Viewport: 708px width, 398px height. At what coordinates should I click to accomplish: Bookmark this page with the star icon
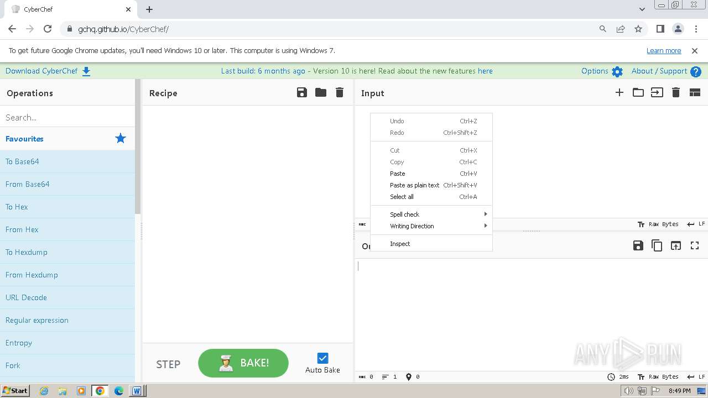tap(638, 29)
